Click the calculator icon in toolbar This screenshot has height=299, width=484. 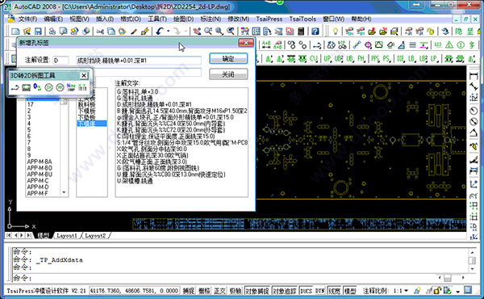(x=301, y=32)
